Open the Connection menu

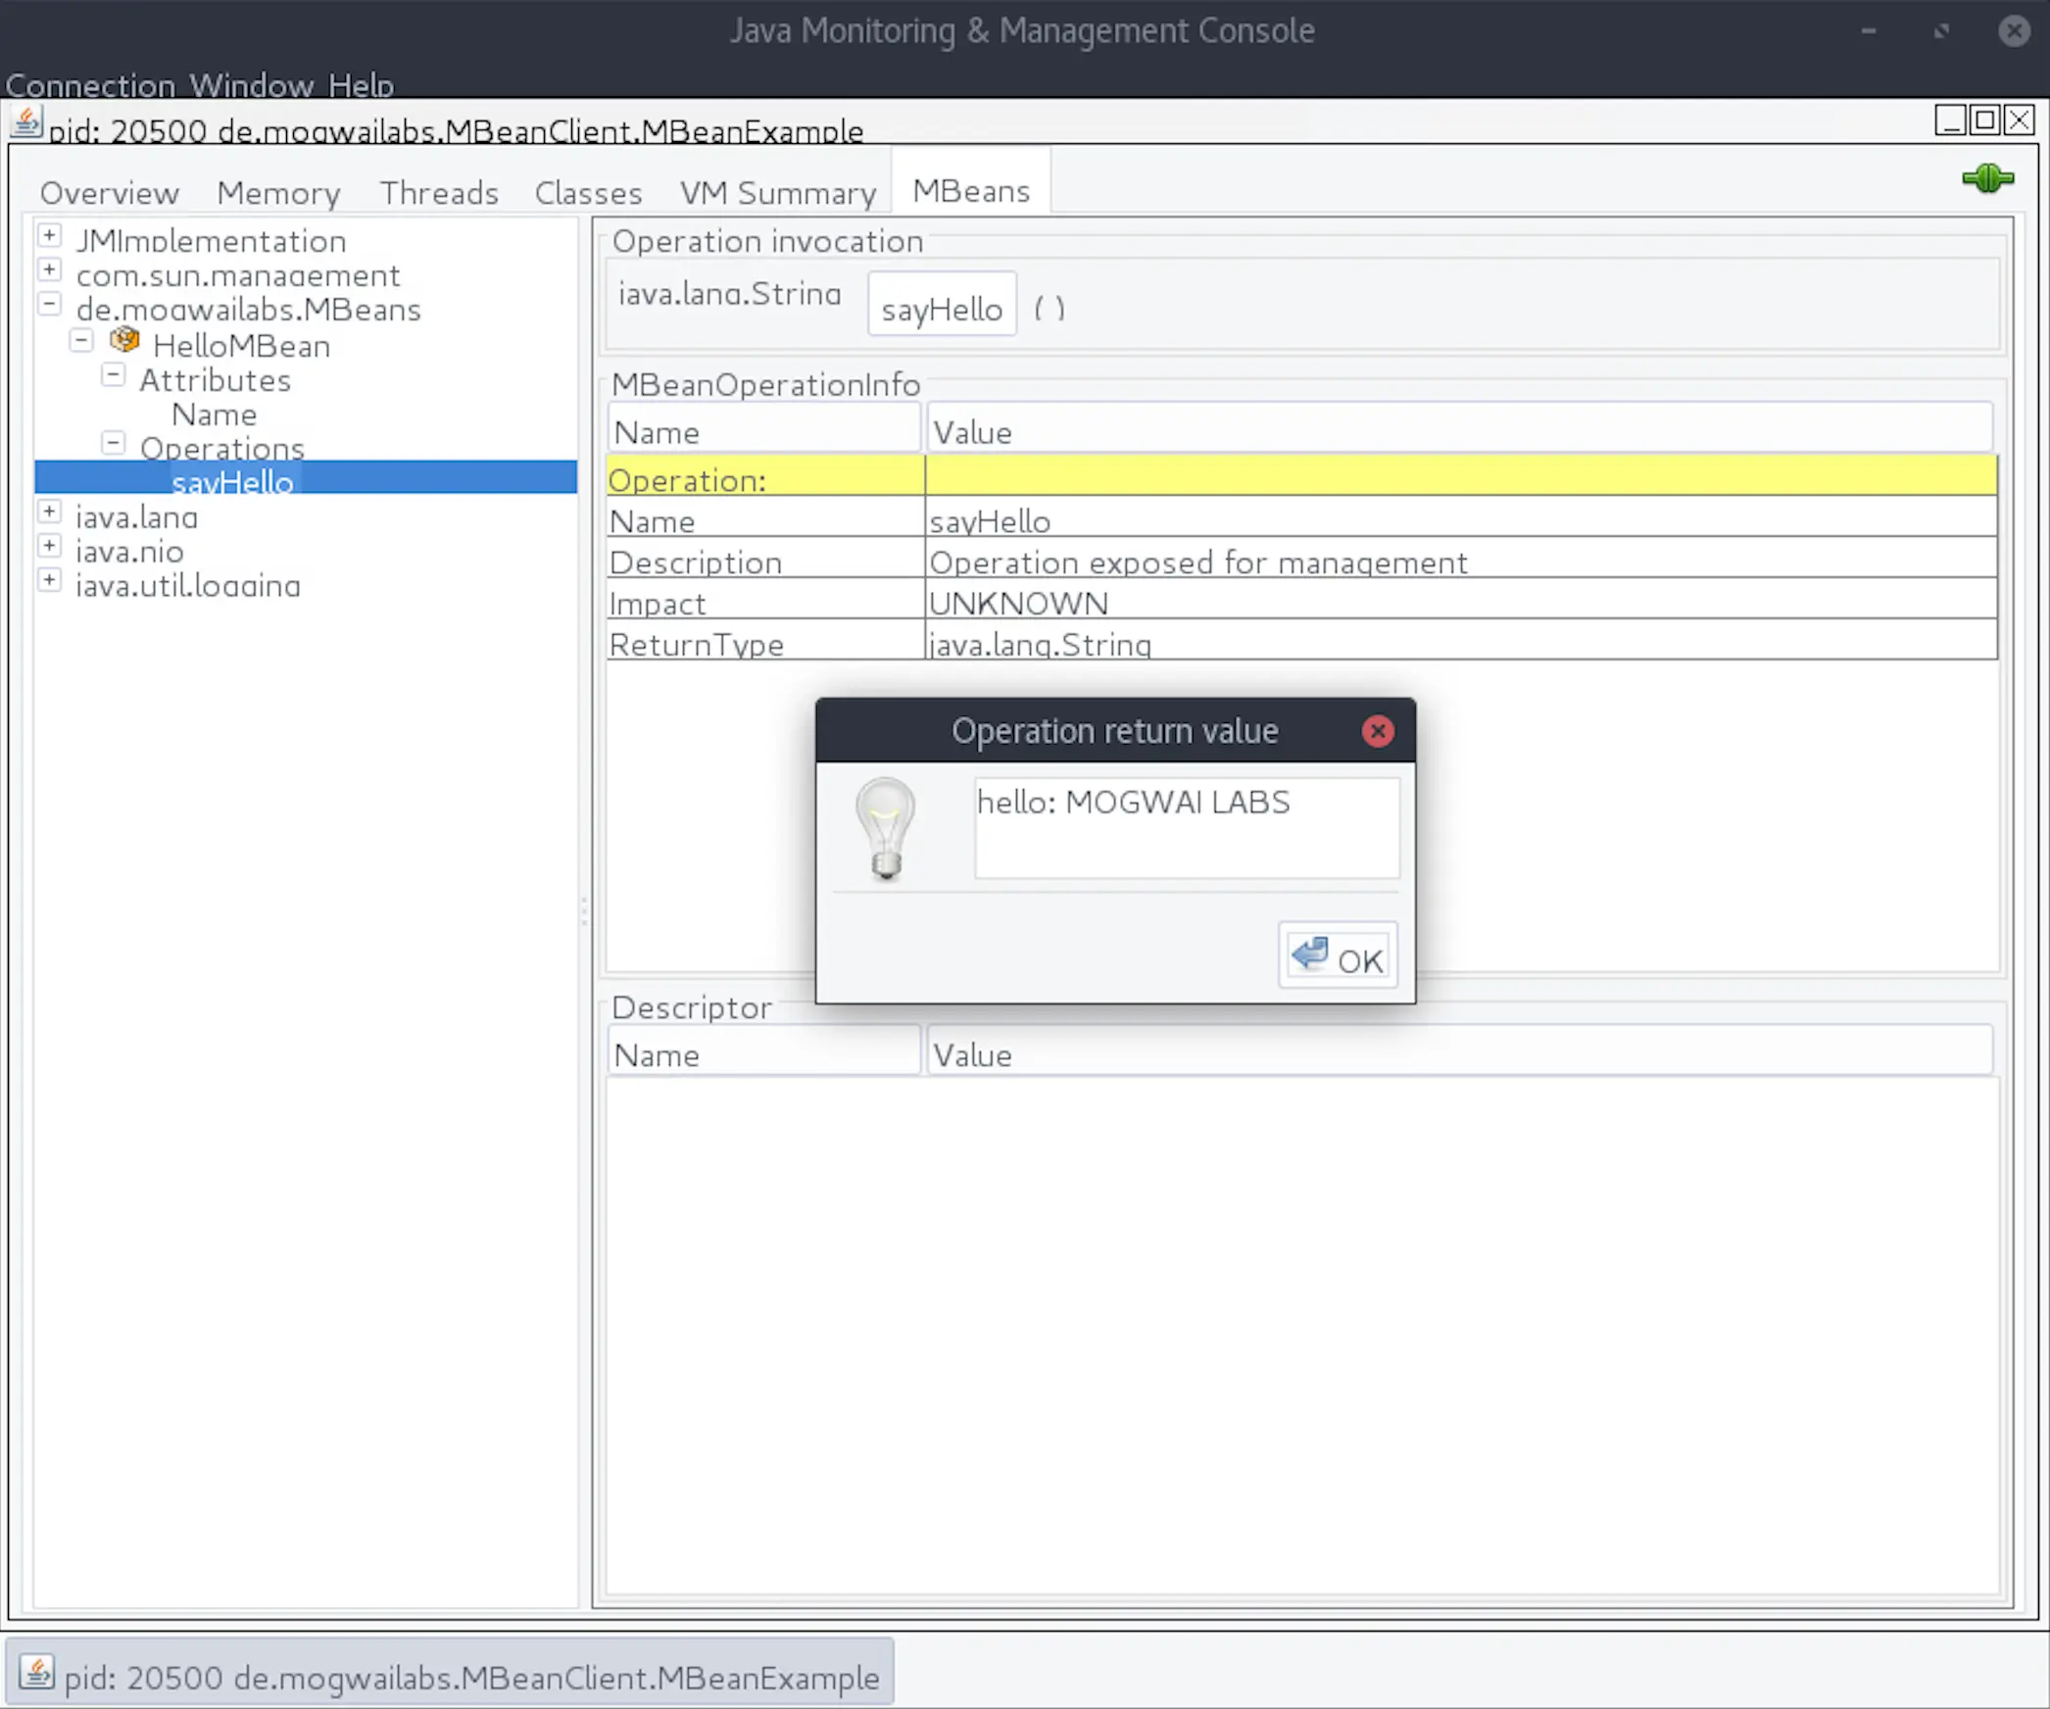pos(90,86)
